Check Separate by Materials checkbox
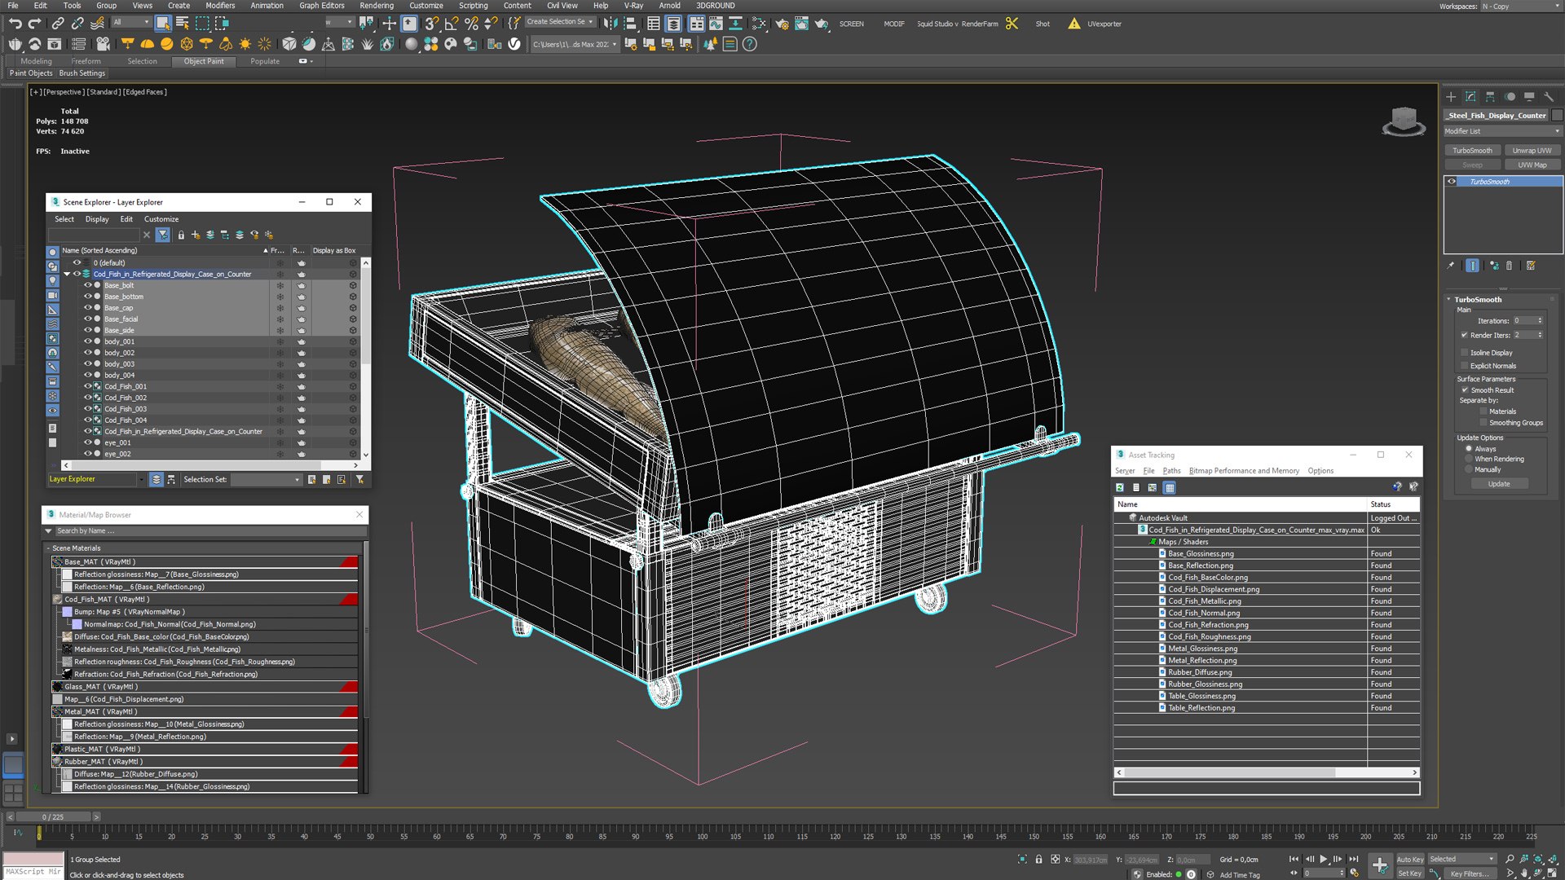 1483,411
